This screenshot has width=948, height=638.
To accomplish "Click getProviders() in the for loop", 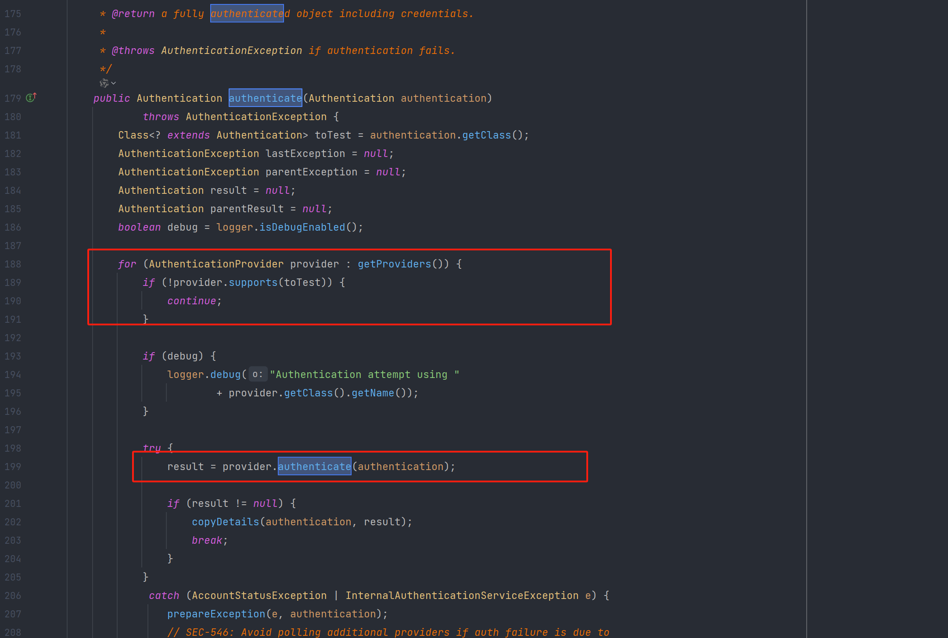I will [394, 264].
